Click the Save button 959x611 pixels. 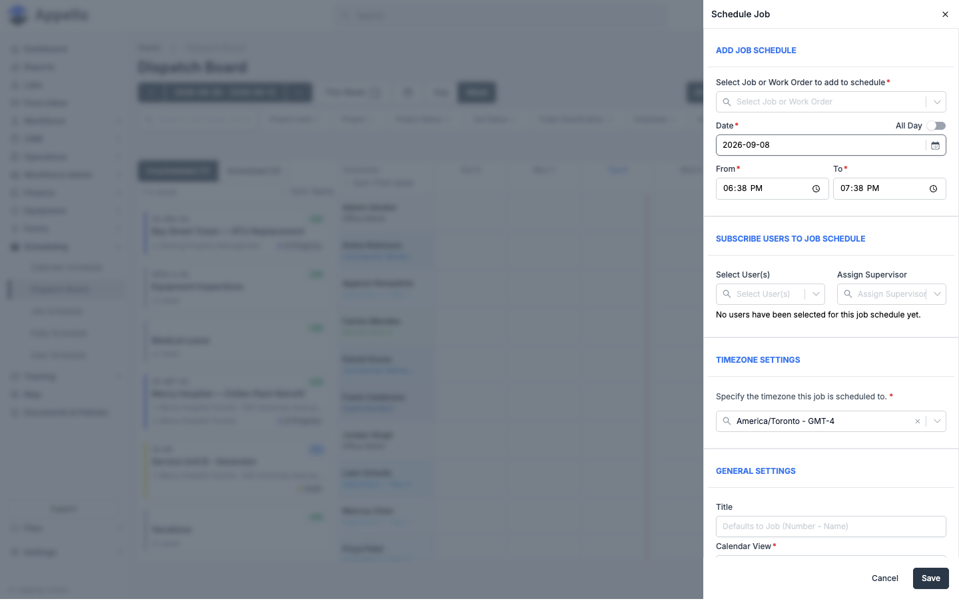point(930,578)
